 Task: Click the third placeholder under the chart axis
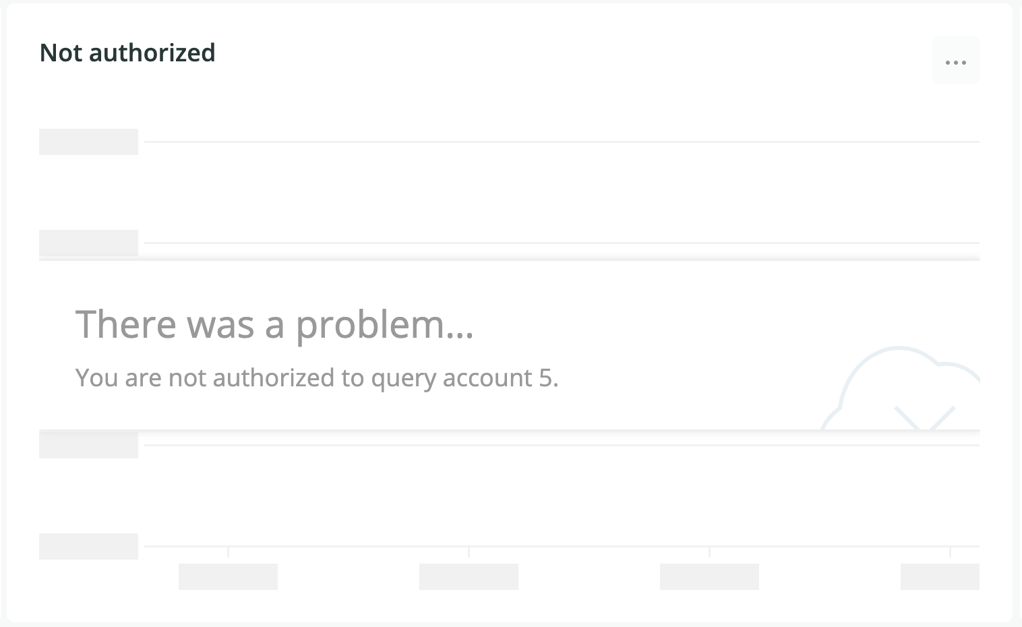[709, 576]
